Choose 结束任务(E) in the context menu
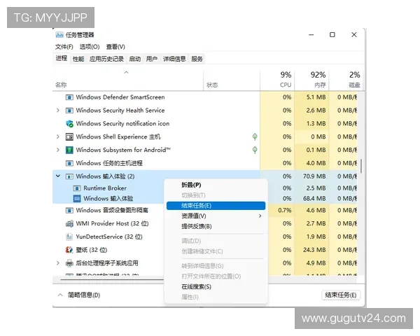 [216, 206]
